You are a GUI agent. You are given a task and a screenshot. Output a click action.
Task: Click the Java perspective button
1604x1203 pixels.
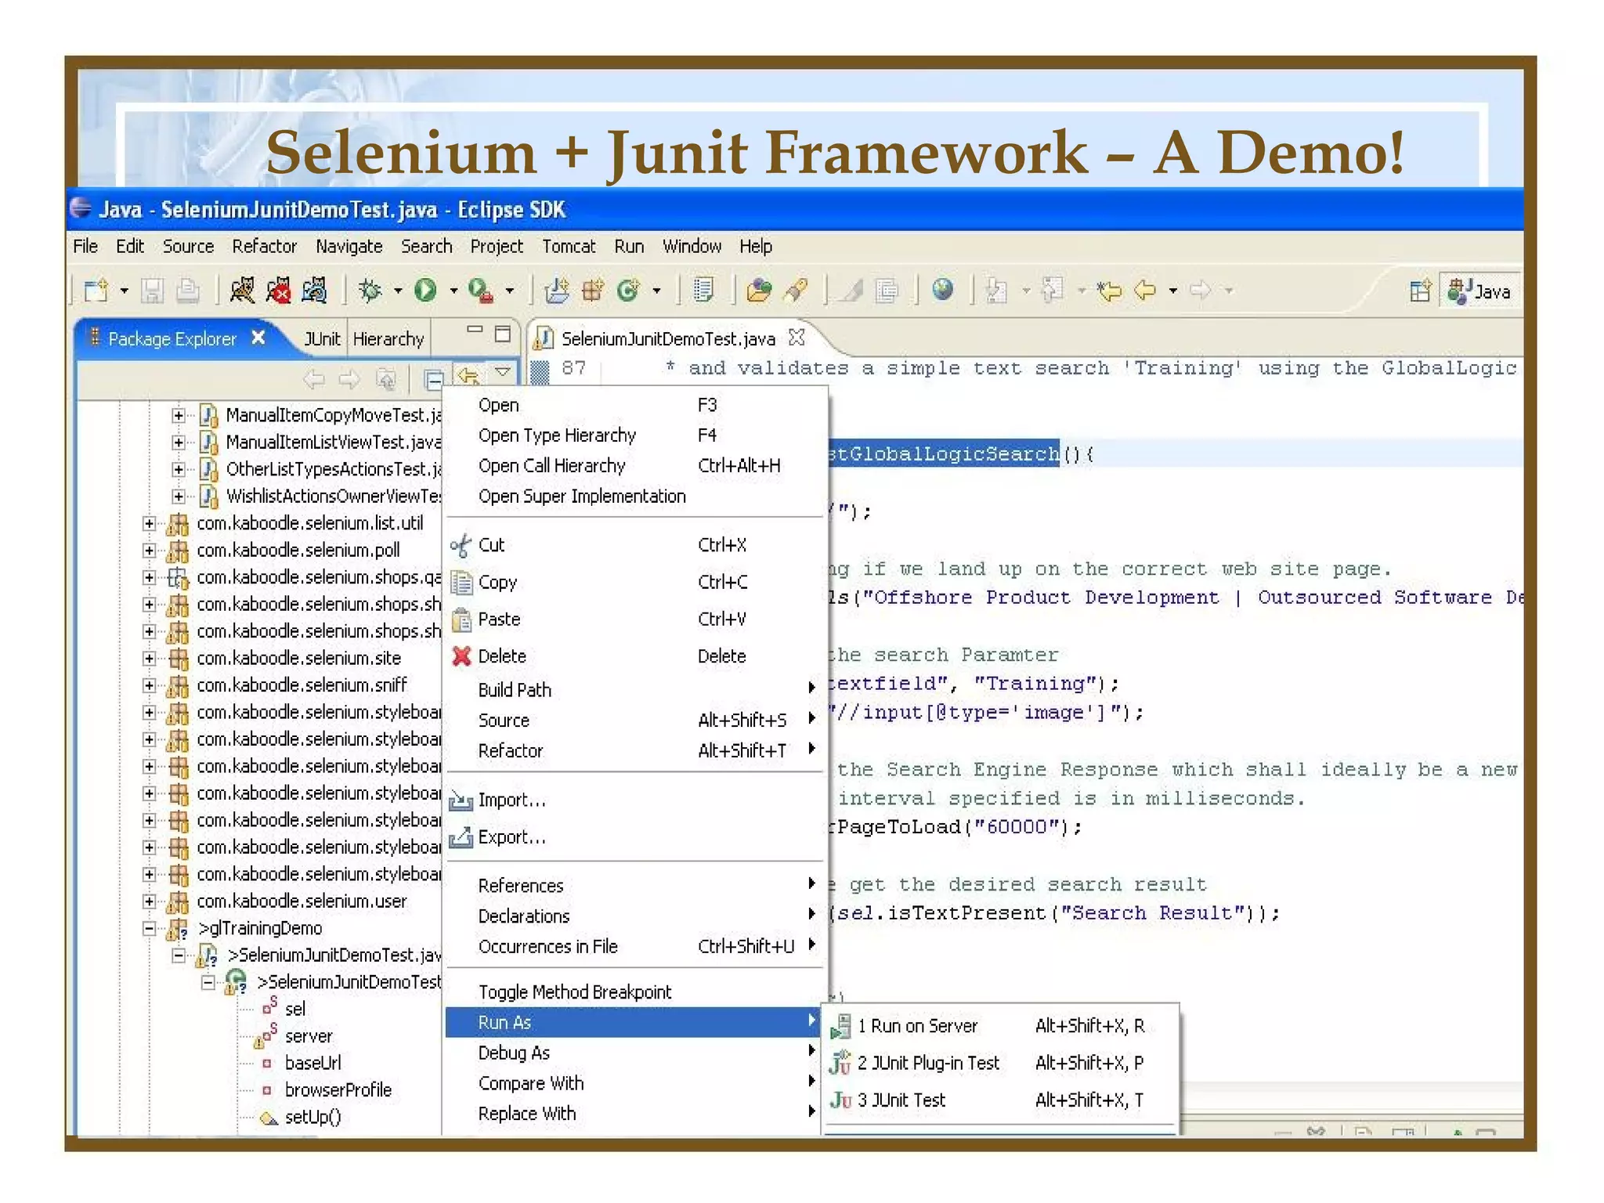(x=1481, y=291)
